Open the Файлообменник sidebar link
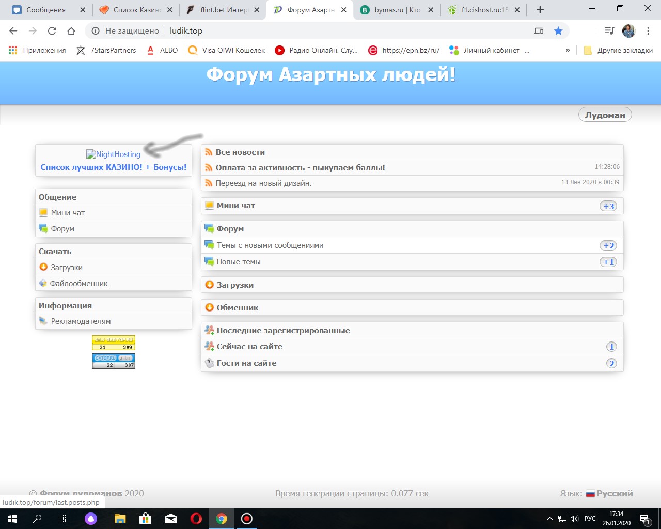The image size is (661, 529). click(79, 284)
